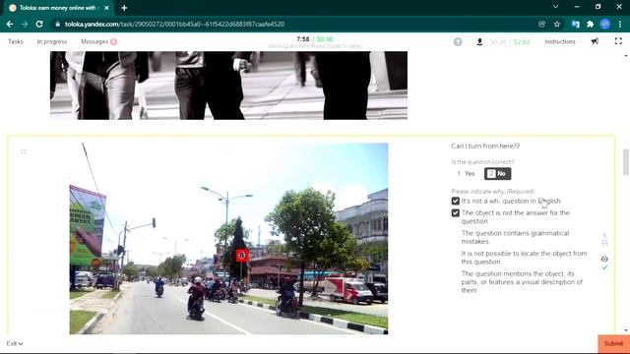The width and height of the screenshot is (630, 354).
Task: Reload the Toloka task page
Action: pos(39,24)
